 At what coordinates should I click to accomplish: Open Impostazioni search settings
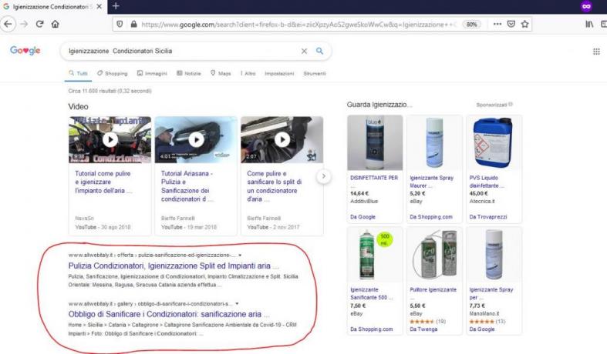coord(279,73)
